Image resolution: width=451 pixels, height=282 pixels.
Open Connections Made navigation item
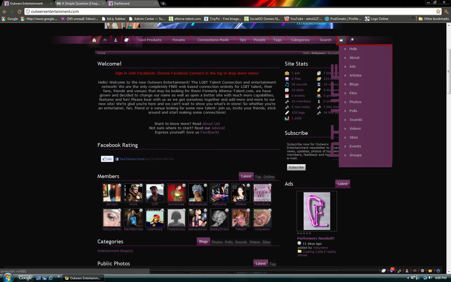coord(213,40)
